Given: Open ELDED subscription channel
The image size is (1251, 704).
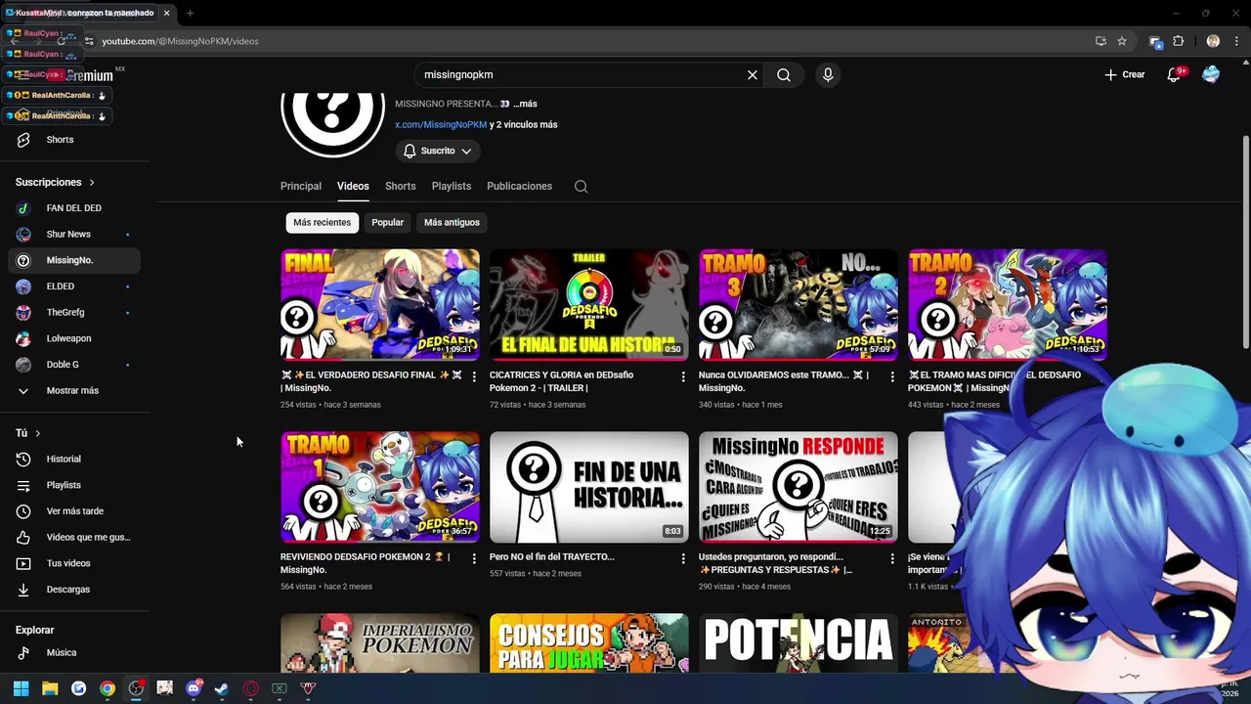Looking at the screenshot, I should (x=74, y=286).
